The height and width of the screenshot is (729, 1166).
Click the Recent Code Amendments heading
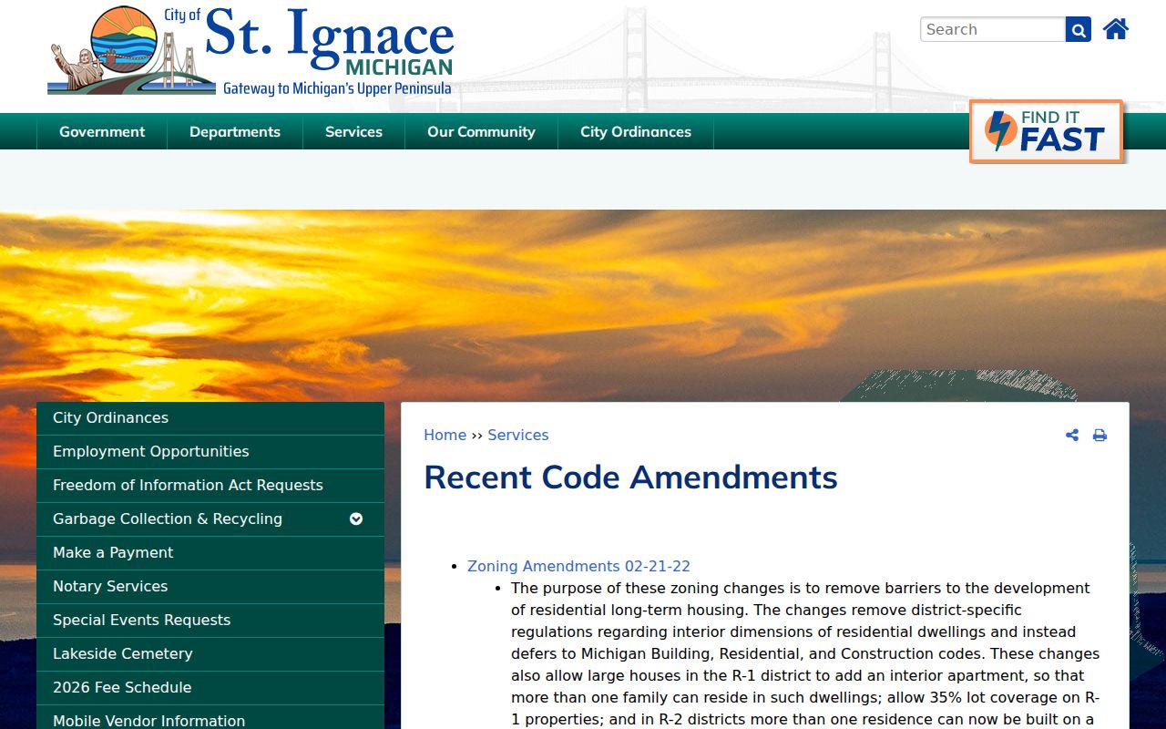630,477
